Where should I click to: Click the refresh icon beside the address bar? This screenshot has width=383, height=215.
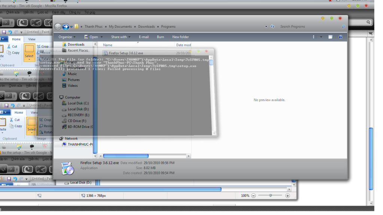tap(272, 27)
